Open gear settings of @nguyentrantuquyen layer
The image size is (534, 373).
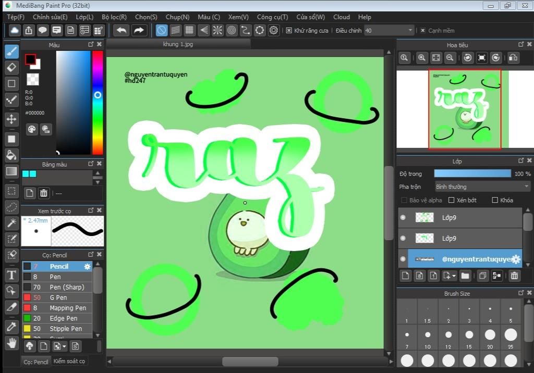[517, 259]
